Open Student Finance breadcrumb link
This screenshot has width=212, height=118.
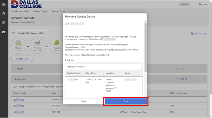(x=40, y=11)
